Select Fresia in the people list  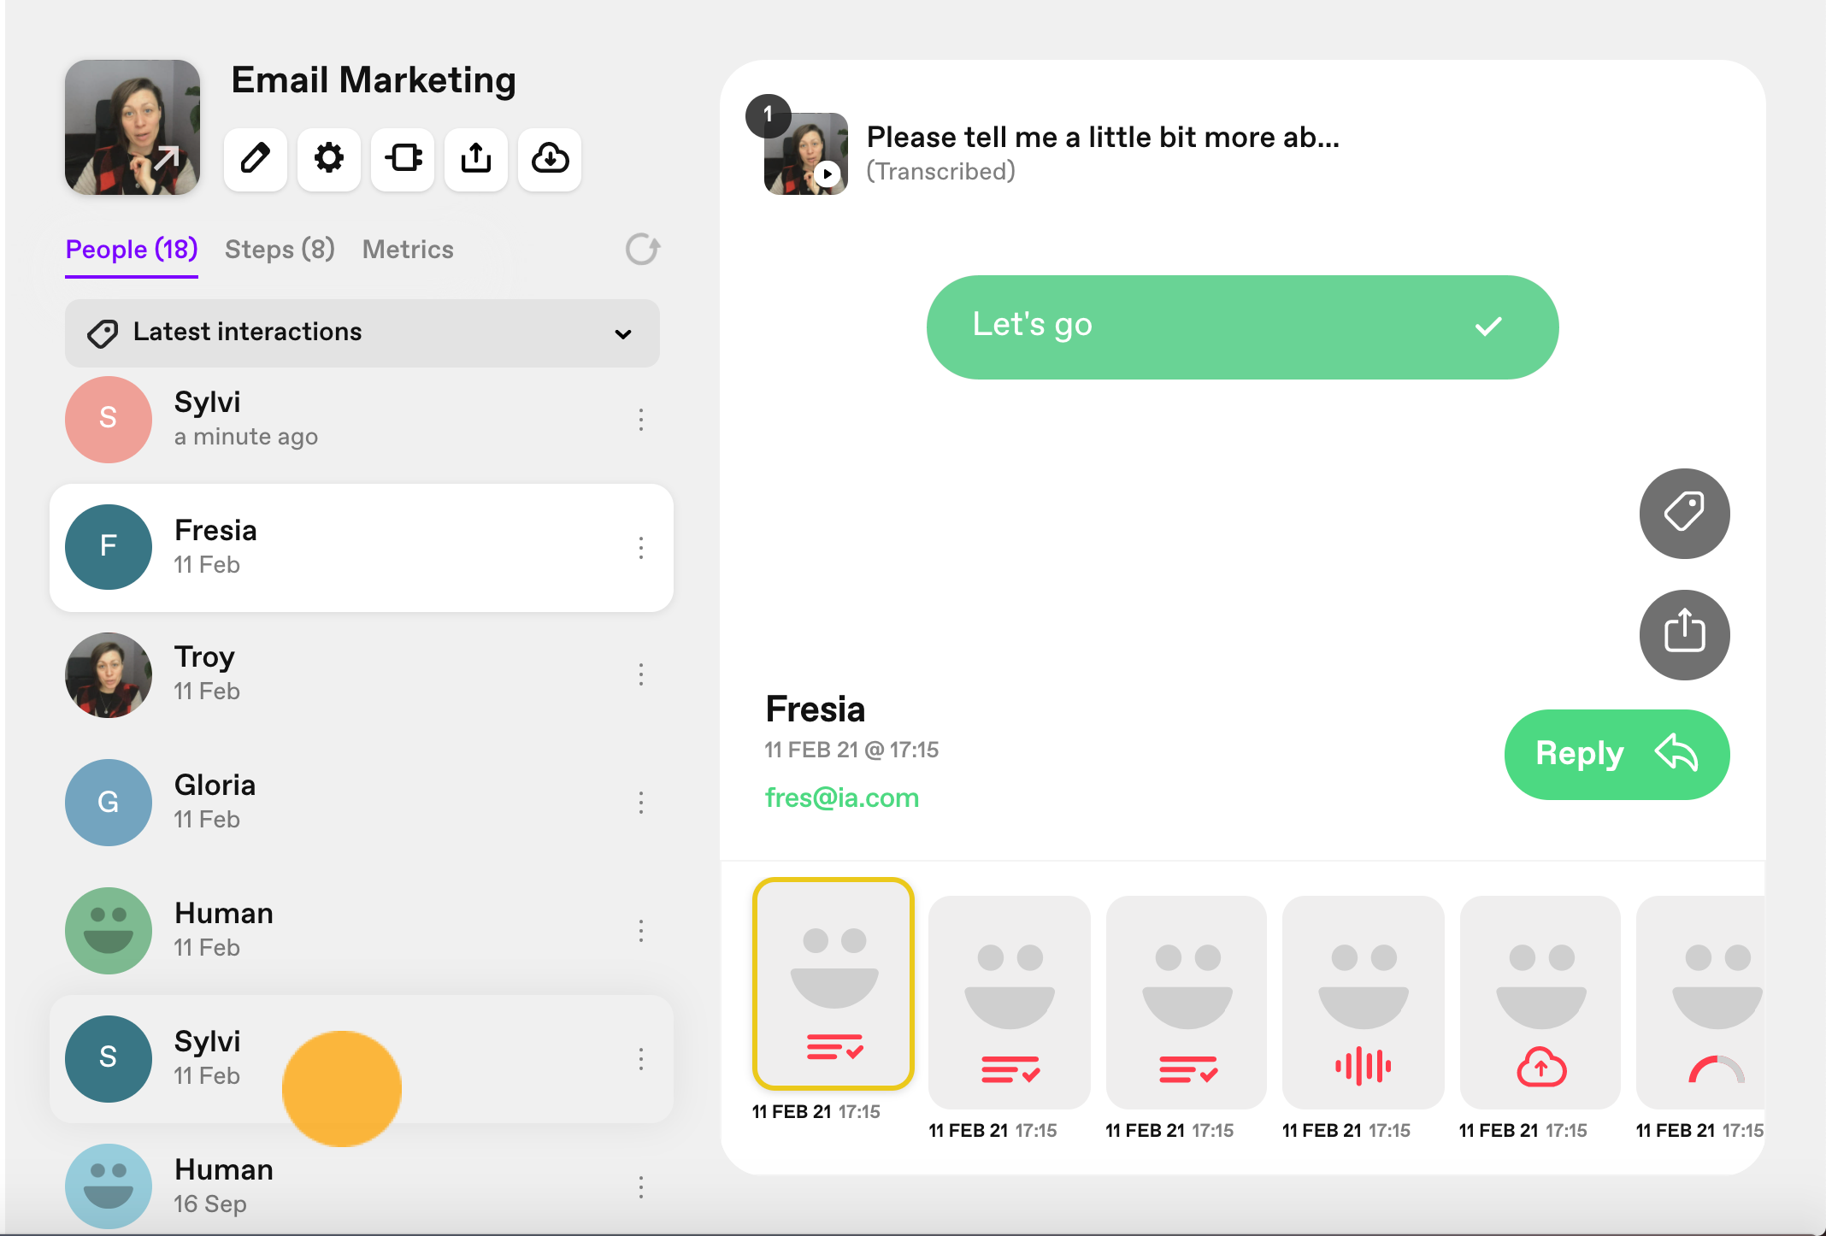coord(362,548)
